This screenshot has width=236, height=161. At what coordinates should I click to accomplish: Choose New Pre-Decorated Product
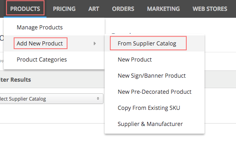155,92
